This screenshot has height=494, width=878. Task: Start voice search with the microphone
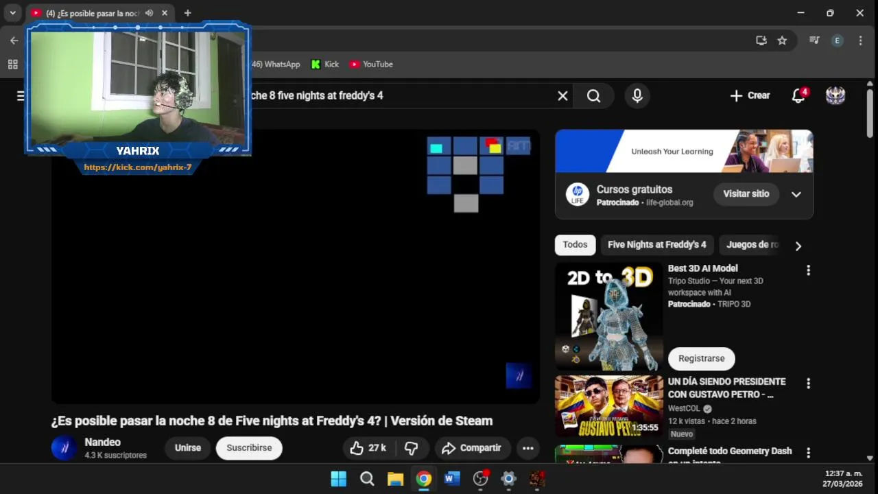click(637, 96)
